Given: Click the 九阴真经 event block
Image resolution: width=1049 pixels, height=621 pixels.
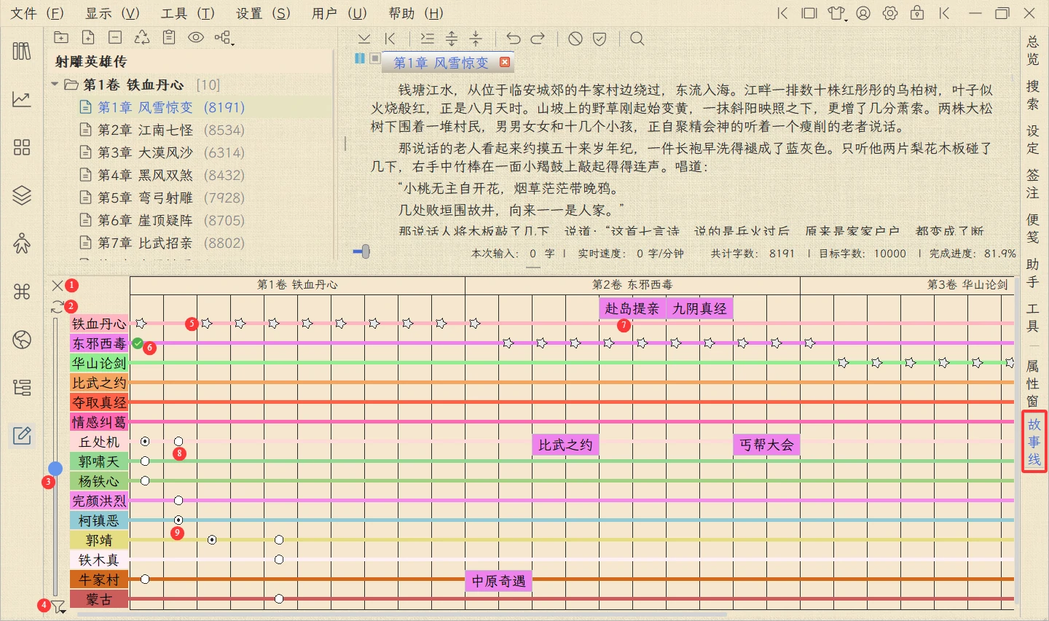Looking at the screenshot, I should (699, 308).
